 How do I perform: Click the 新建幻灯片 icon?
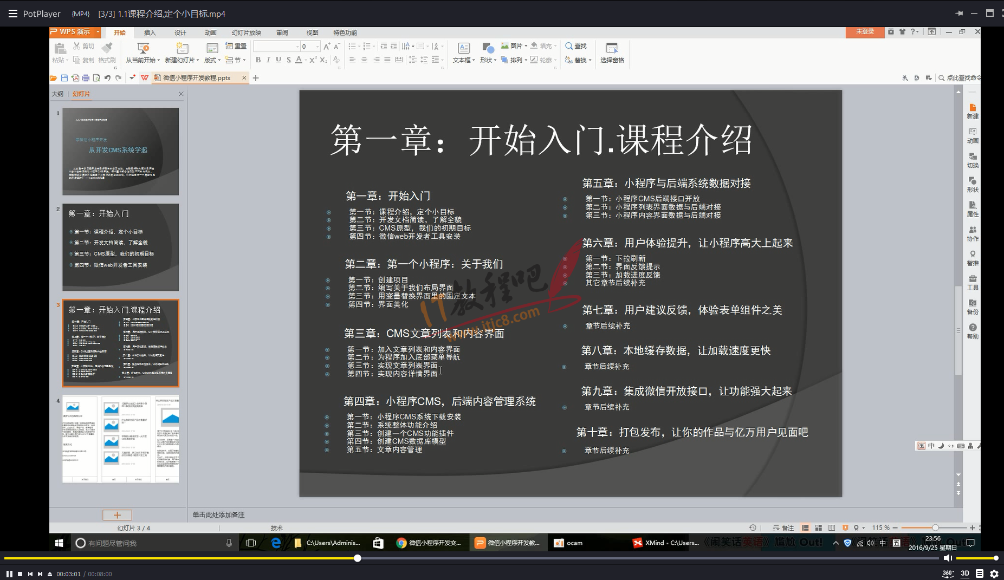pos(182,48)
